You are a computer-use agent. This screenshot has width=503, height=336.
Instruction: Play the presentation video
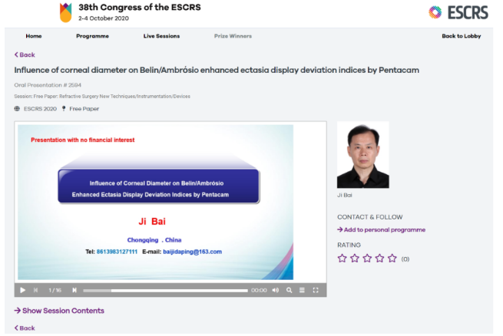click(x=22, y=290)
